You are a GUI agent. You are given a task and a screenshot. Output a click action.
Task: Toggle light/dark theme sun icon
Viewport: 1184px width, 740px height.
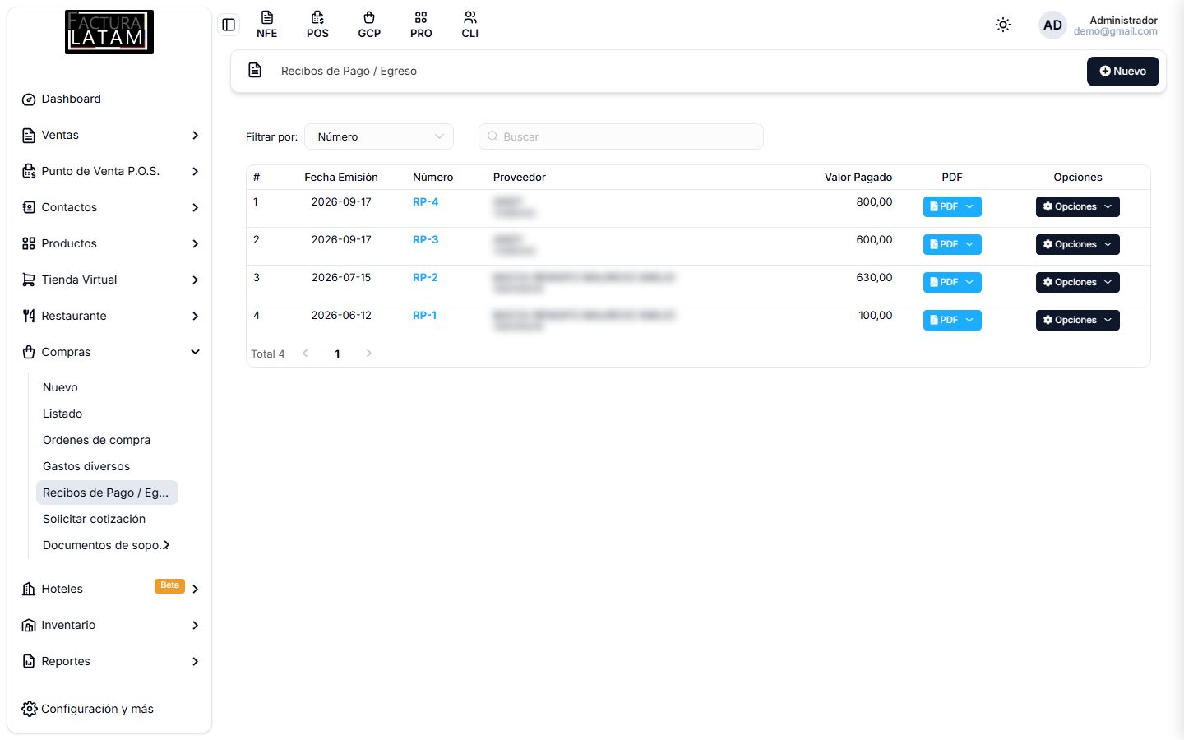tap(1003, 25)
